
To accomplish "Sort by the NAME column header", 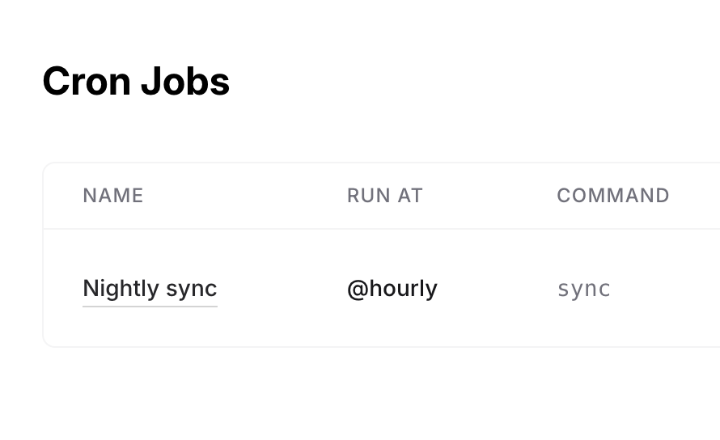I will [x=113, y=196].
